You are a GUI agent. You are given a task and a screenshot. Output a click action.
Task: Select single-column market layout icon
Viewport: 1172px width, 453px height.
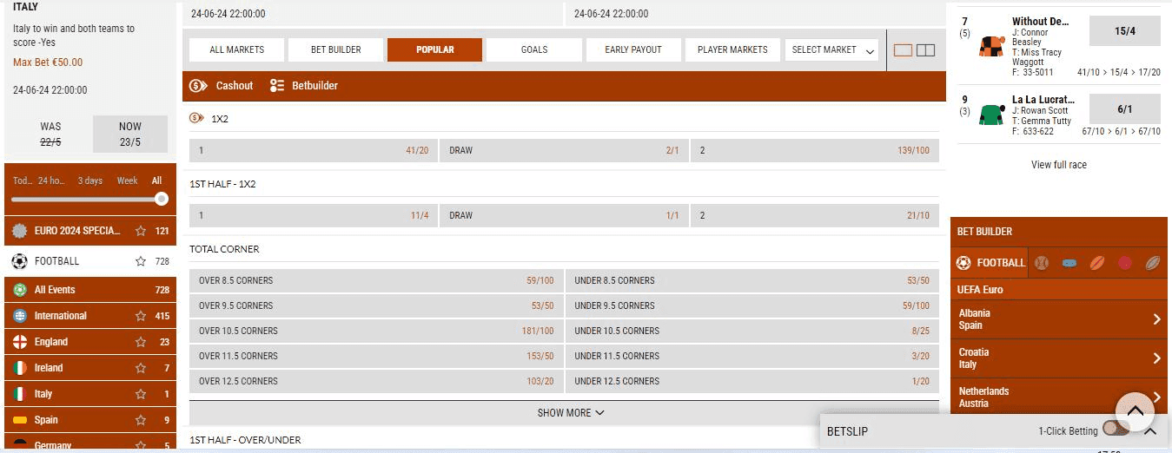point(903,50)
